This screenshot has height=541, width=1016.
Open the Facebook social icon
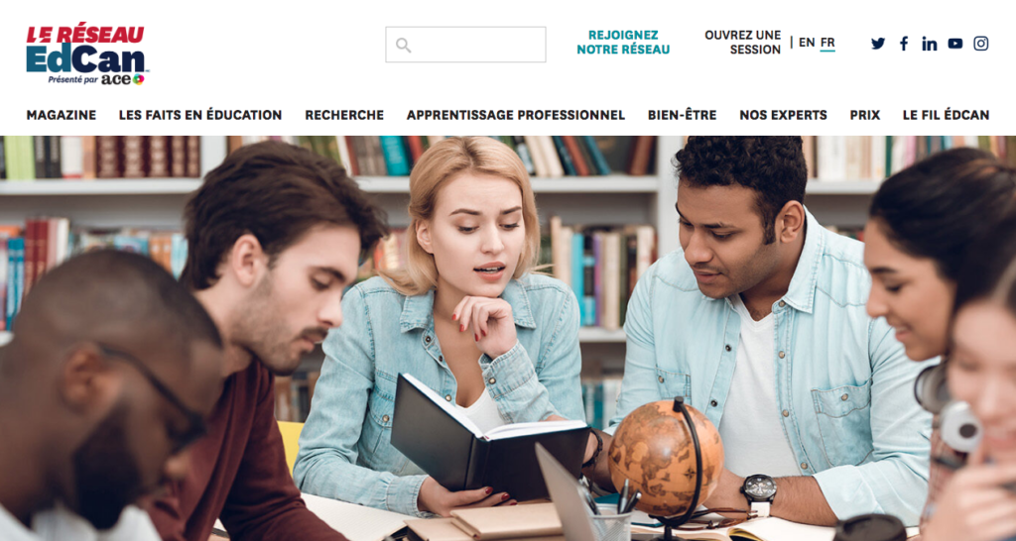(904, 44)
